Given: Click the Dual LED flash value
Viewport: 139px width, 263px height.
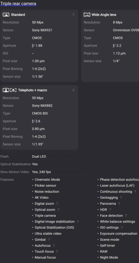Looking at the screenshot, I should [39, 156].
